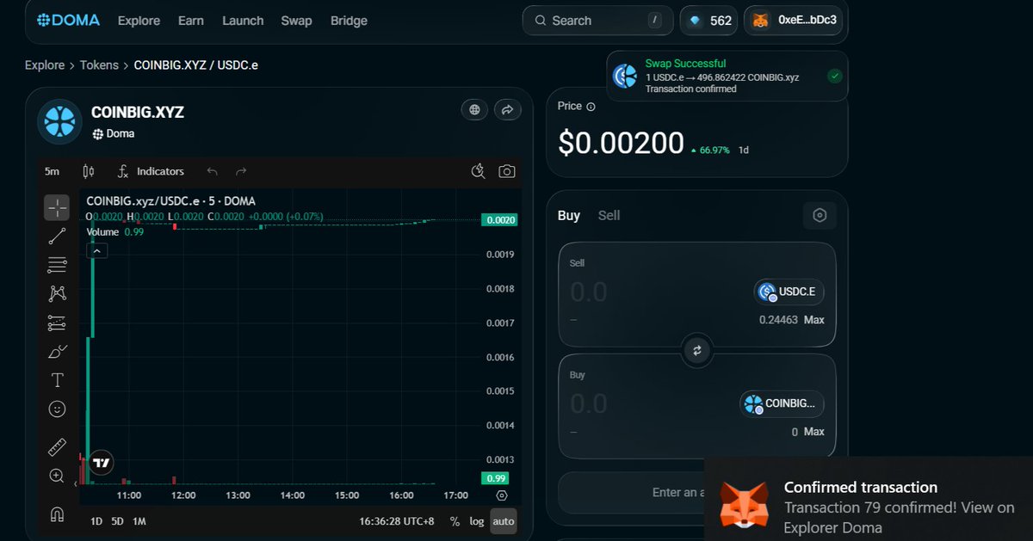
Task: Undo the last chart action
Action: [213, 171]
